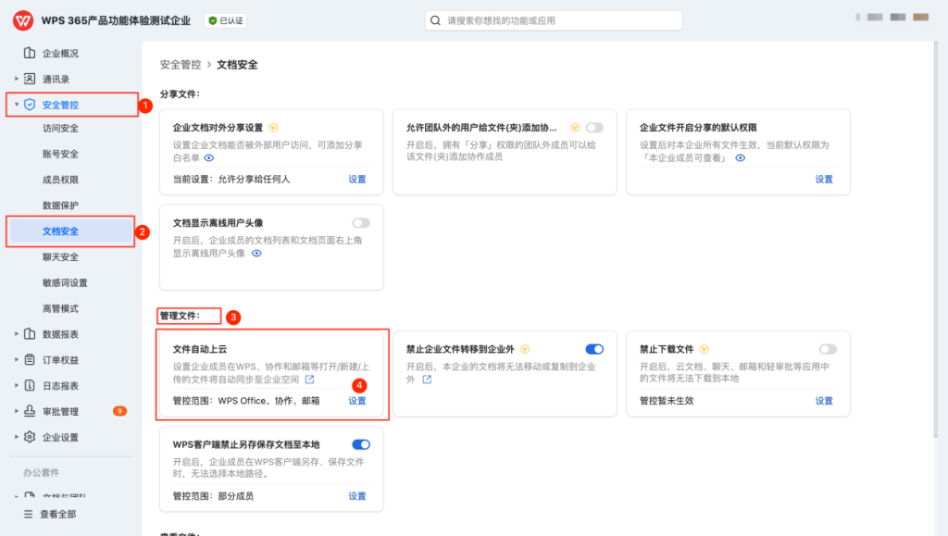The image size is (948, 536).
Task: Click preview eye icon in 默认权限 card
Action: coord(740,157)
